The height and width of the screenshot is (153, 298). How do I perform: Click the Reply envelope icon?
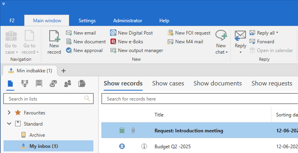[240, 36]
